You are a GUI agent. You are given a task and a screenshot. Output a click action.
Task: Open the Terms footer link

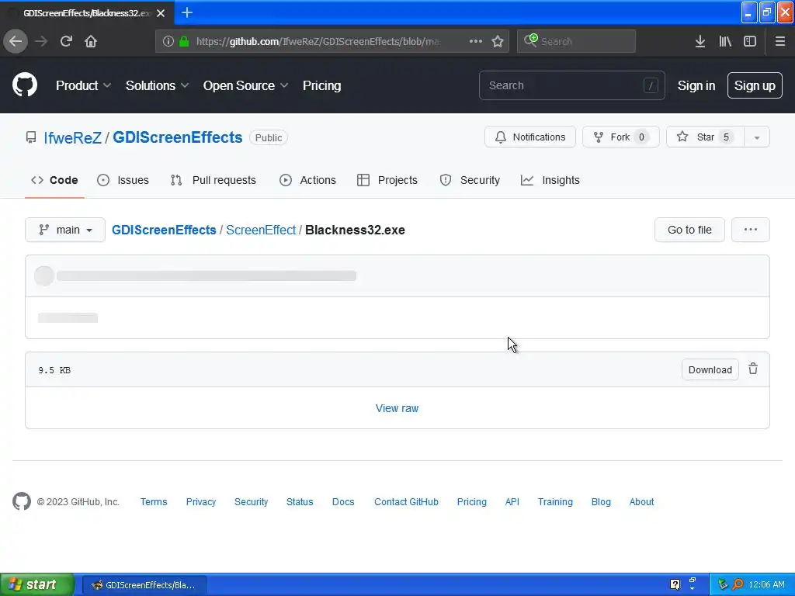[x=154, y=502]
